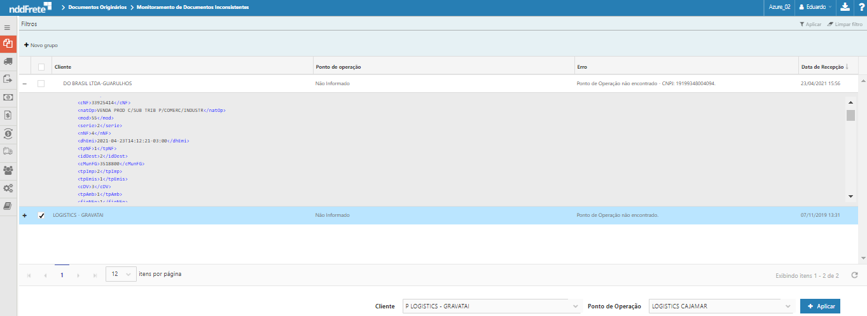Click the download icon in top bar
This screenshot has height=316, width=867.
coord(845,7)
